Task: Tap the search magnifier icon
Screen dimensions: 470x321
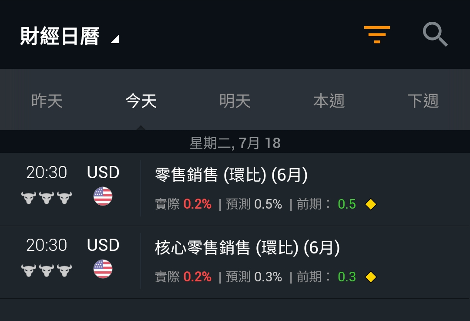Action: click(x=435, y=34)
